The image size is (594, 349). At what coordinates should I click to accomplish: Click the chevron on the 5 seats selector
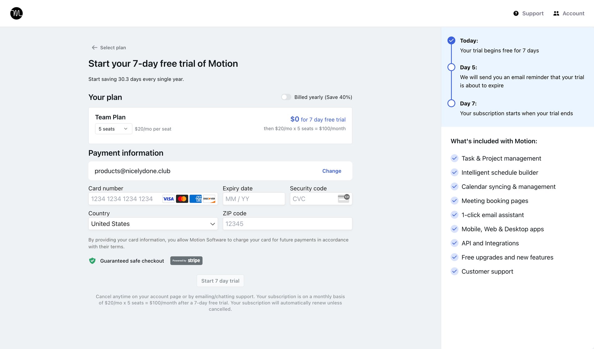[x=125, y=129]
